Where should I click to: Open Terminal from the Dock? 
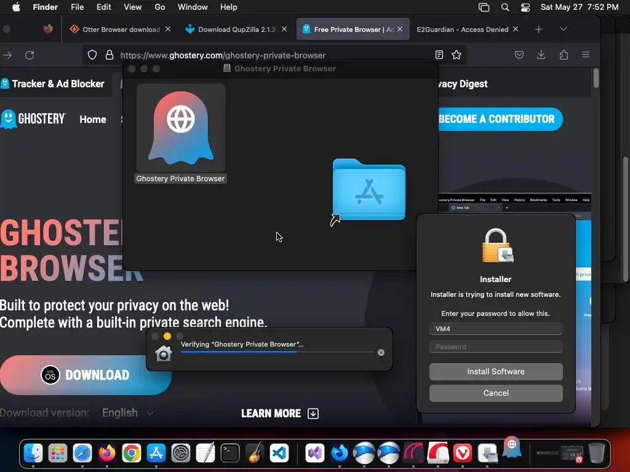[230, 454]
